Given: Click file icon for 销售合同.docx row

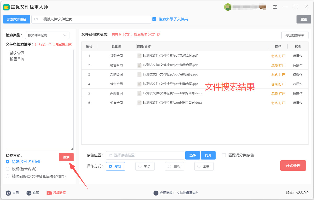Looking at the screenshot, I should click(139, 103).
